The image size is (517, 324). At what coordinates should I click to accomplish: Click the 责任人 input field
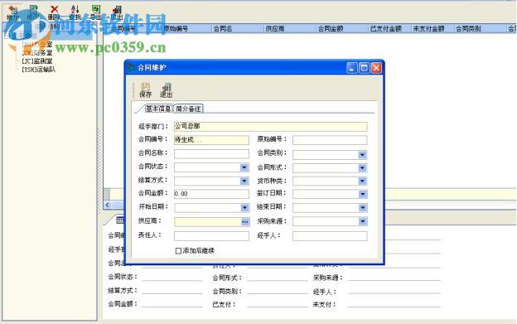[x=211, y=235]
